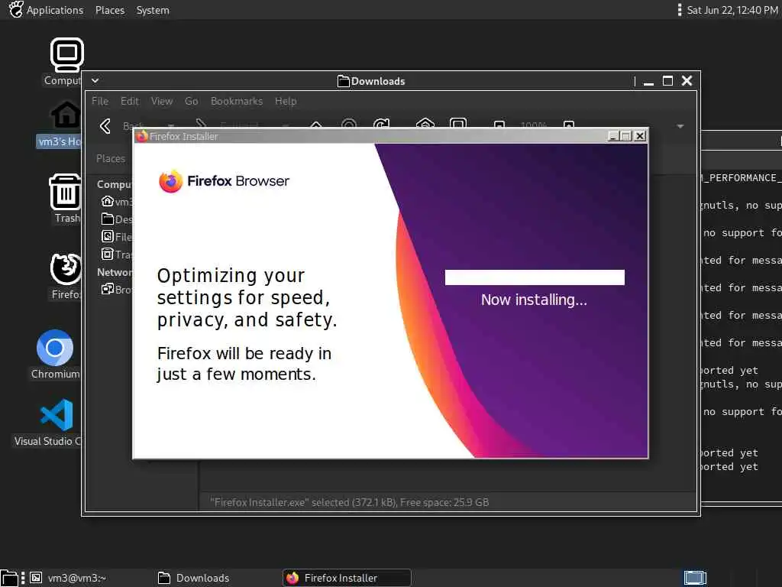
Task: Close the Firefox Installer window
Action: [641, 136]
